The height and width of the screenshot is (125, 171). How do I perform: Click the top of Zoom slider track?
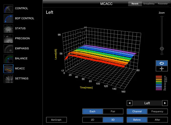(x=162, y=17)
